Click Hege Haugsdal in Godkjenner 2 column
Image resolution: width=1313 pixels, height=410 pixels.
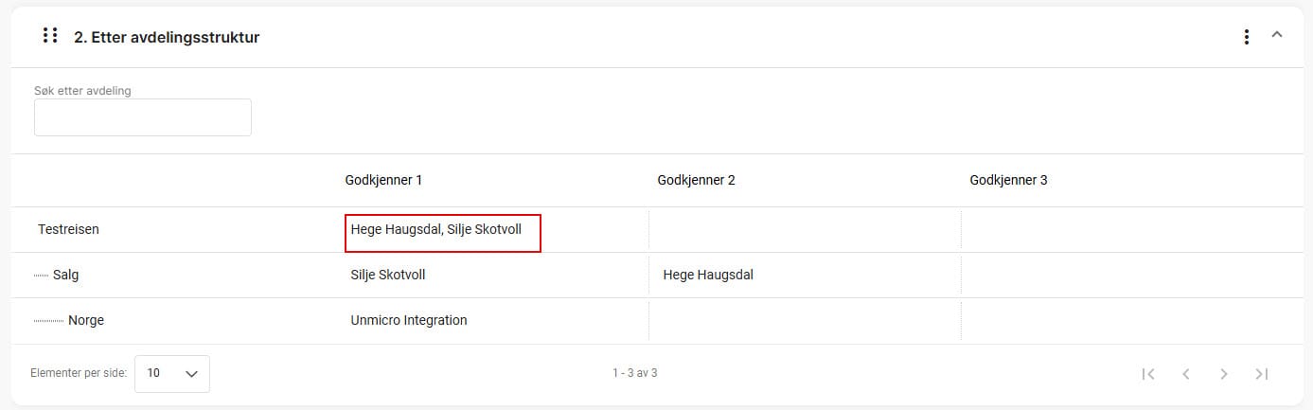(x=708, y=275)
